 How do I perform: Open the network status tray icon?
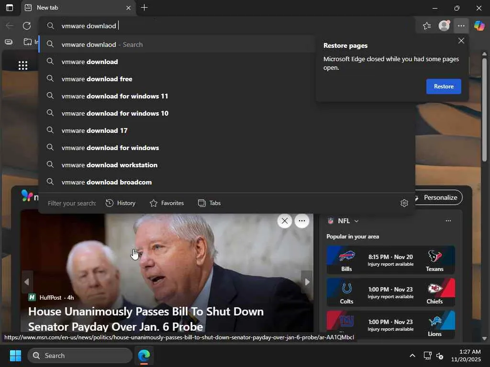(x=427, y=356)
